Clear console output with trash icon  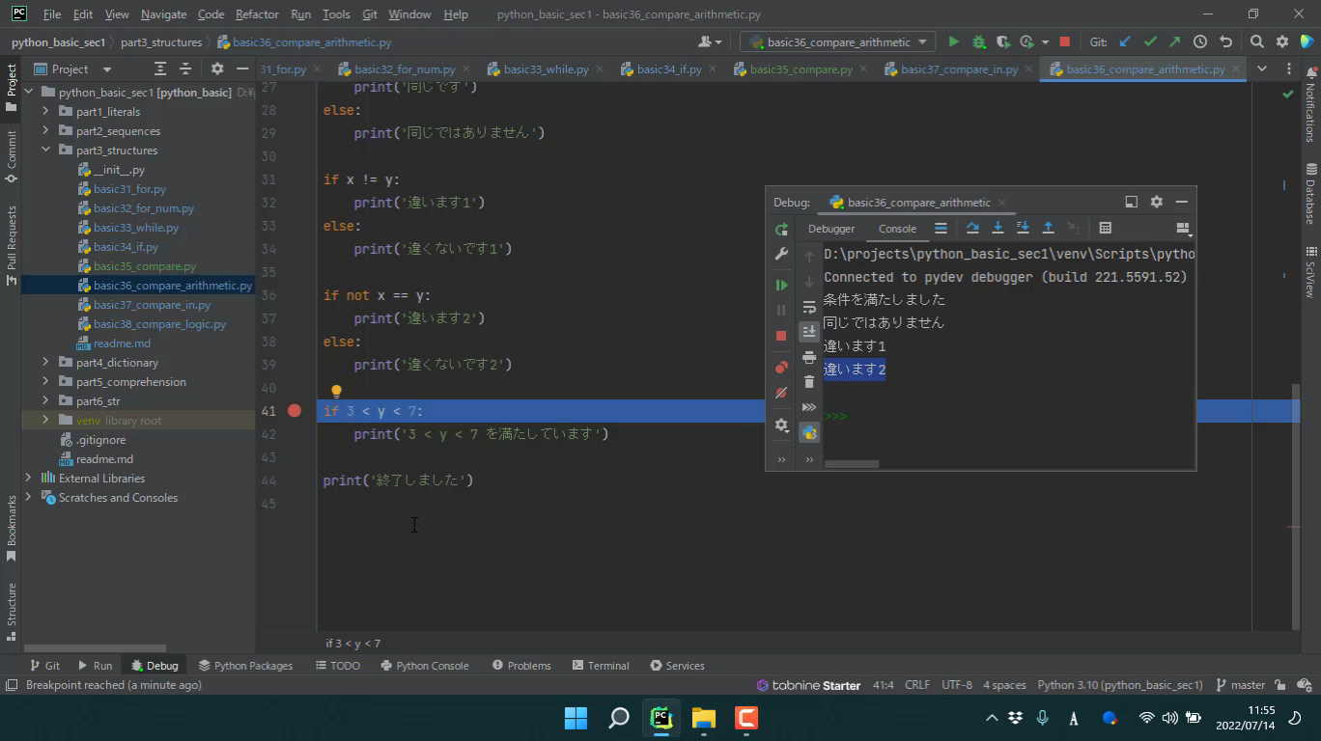809,382
